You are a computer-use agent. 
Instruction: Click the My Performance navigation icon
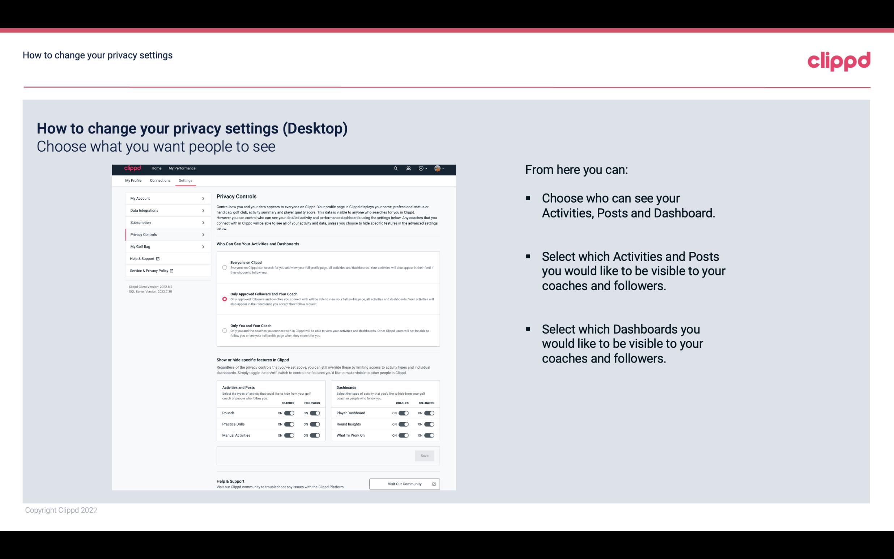tap(182, 168)
